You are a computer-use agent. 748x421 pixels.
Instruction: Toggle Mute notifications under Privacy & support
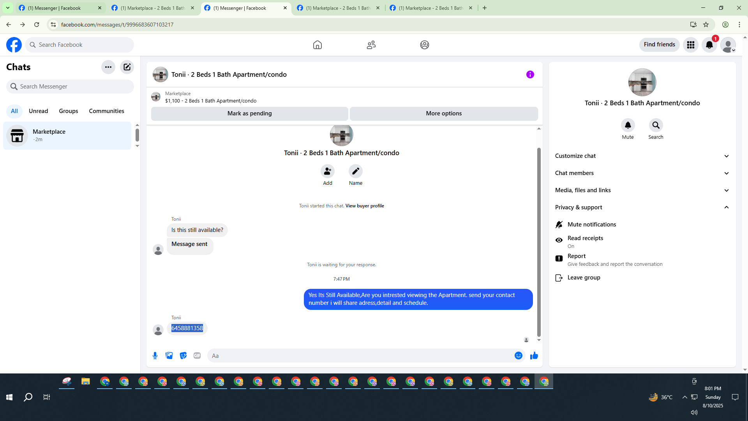tap(591, 225)
